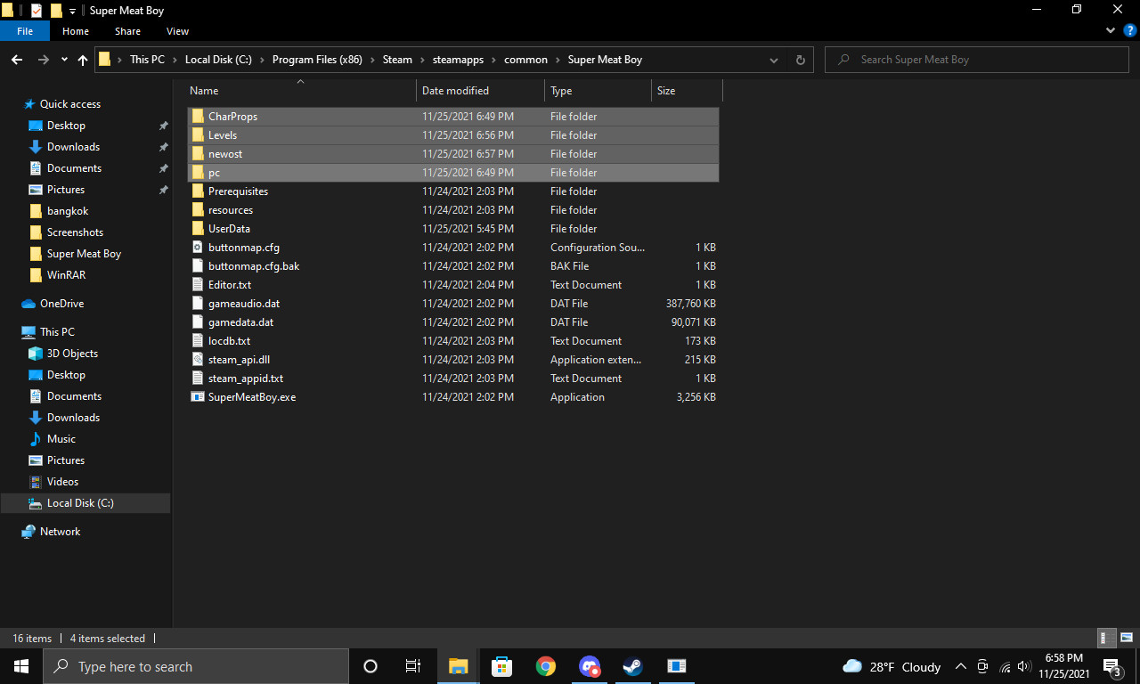
Task: Go to Steam in the breadcrumb path
Action: (397, 60)
